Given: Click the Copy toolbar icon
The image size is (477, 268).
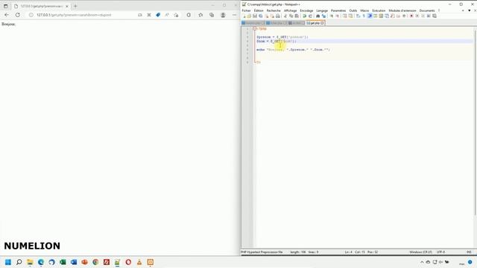Looking at the screenshot, I should point(291,16).
